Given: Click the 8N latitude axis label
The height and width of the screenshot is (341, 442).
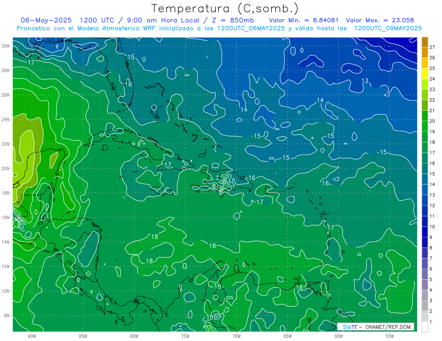Looking at the screenshot, I should pyautogui.click(x=7, y=316).
